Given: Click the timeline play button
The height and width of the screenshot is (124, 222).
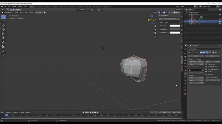Looking at the screenshot, I should tap(93, 113).
